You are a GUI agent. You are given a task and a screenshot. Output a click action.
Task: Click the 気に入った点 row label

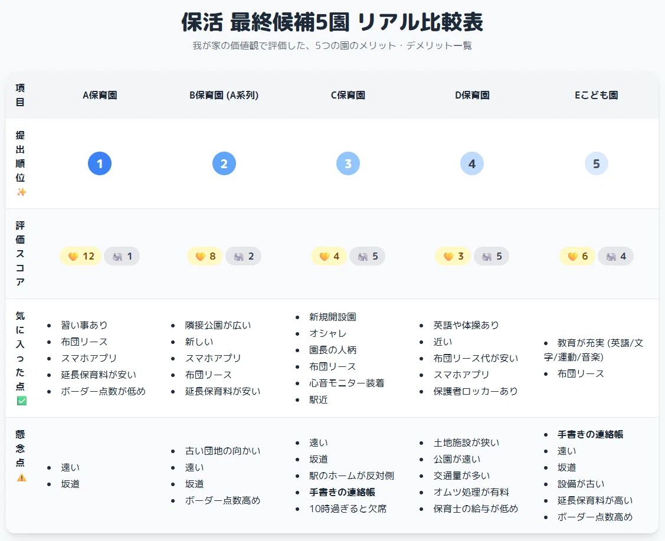pyautogui.click(x=20, y=351)
